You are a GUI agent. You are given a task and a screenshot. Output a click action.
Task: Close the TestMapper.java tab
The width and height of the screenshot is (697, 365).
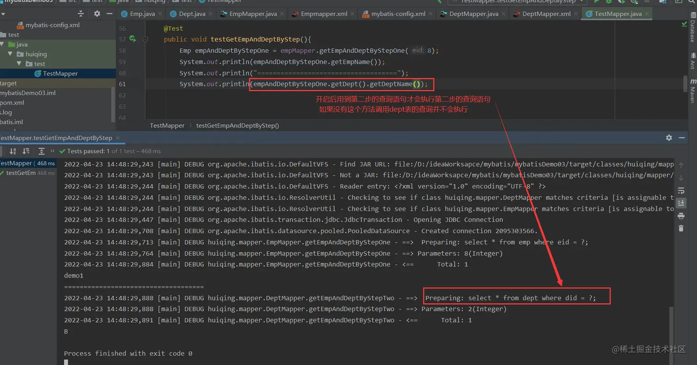coord(647,14)
